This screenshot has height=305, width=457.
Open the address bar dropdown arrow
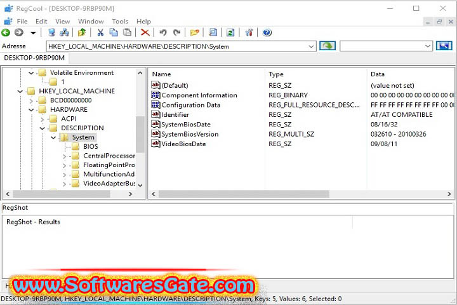311,46
